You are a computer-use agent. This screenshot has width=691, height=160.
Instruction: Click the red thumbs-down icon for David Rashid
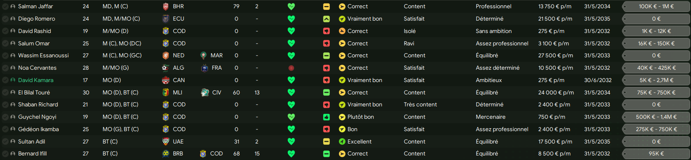(x=326, y=31)
